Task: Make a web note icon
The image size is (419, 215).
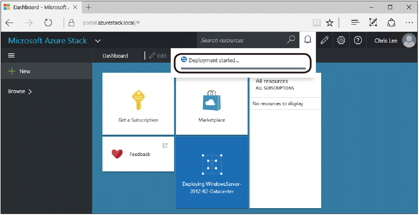Action: tap(373, 22)
